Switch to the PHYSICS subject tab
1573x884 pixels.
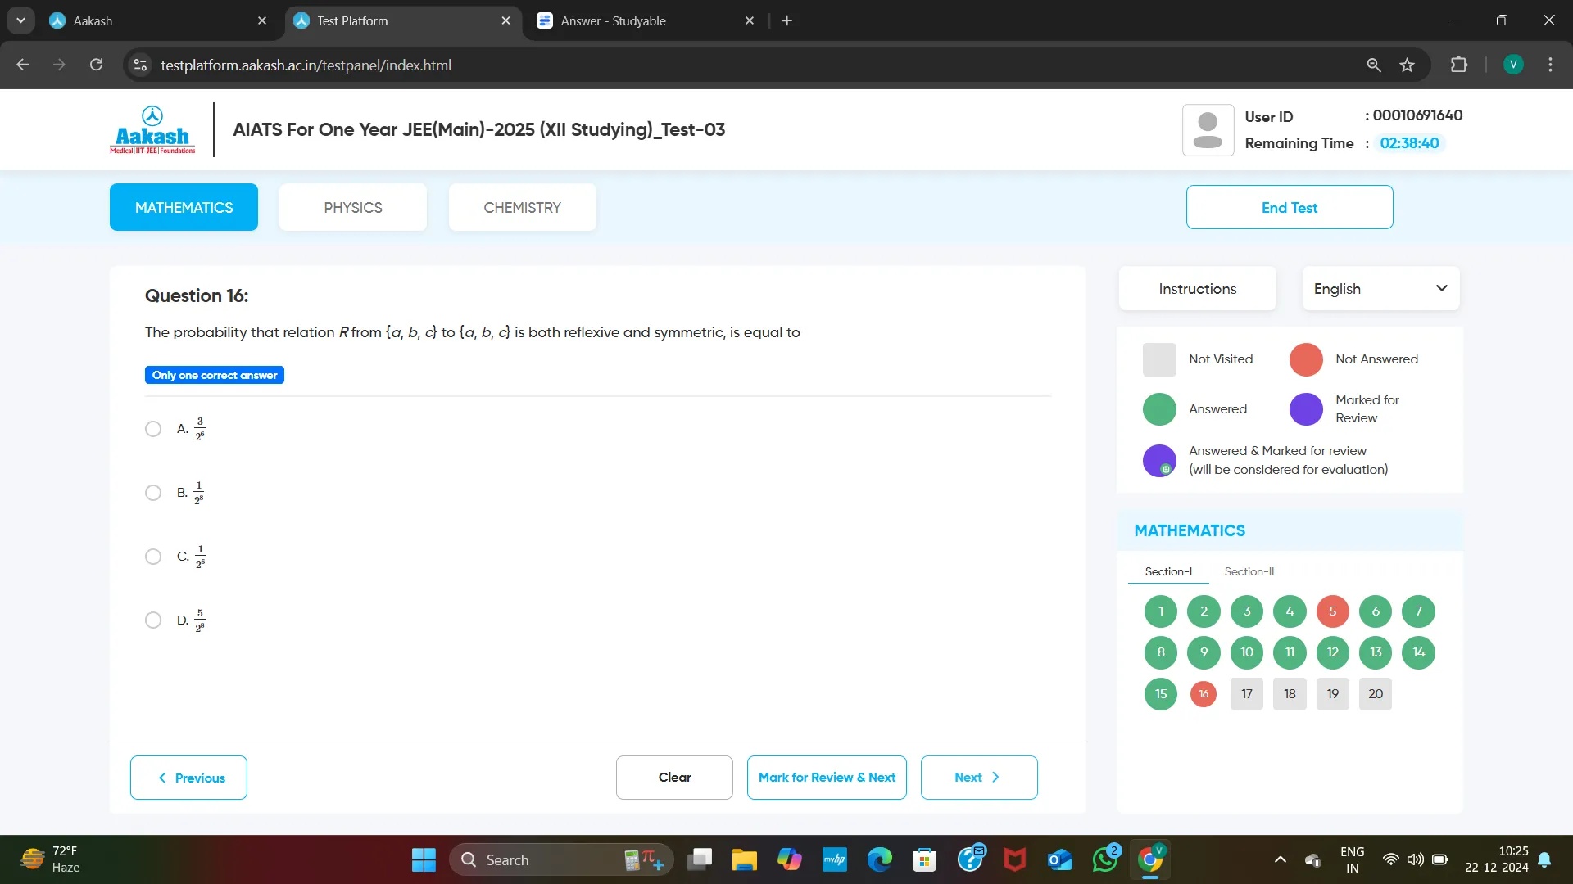352,208
